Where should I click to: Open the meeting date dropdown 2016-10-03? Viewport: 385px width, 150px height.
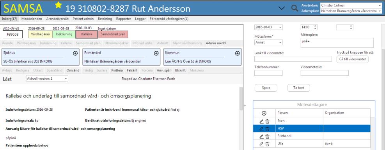268,27
